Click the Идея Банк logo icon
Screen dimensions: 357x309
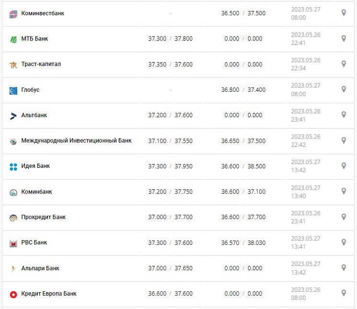pyautogui.click(x=13, y=166)
